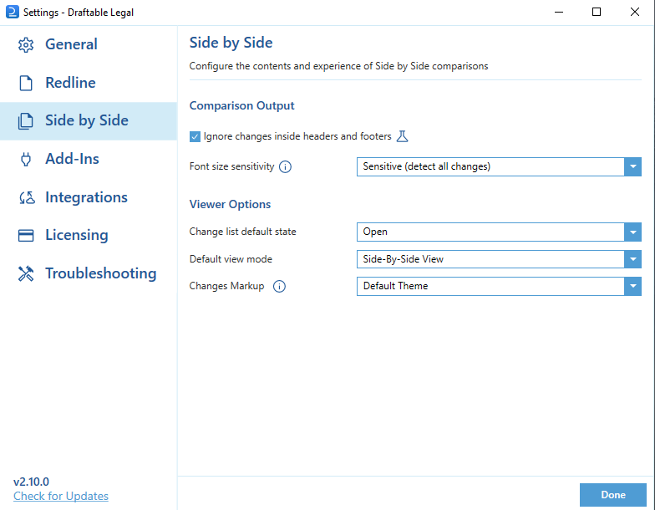This screenshot has width=655, height=510.
Task: View the Licensing settings
Action: (89, 236)
